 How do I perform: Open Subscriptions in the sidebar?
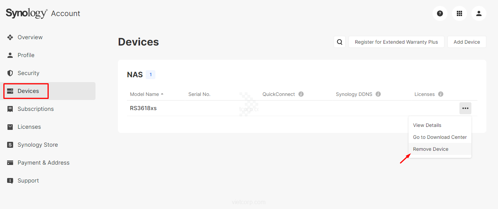pyautogui.click(x=36, y=109)
